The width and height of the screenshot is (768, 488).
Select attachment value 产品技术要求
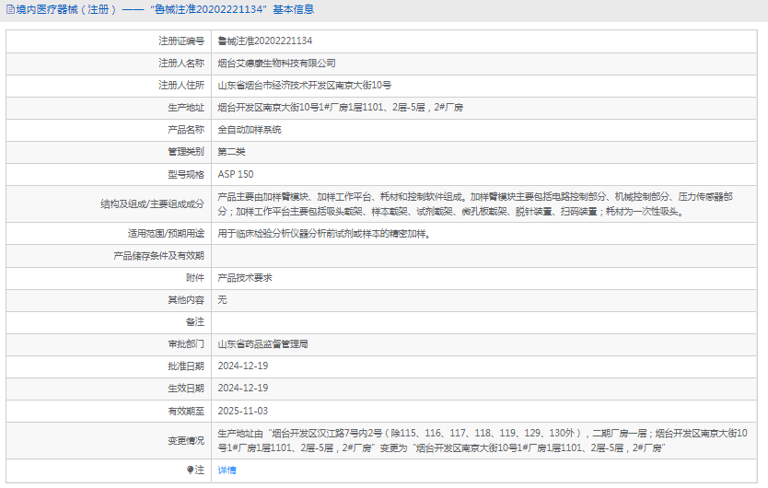[245, 278]
